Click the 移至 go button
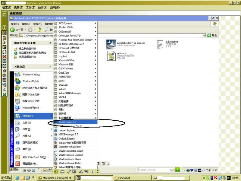Screen dimensions: 241x181 (212, 35)
